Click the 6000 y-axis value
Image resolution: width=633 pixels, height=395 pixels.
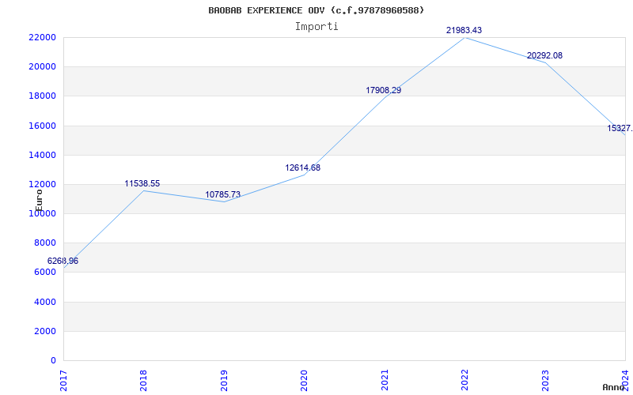coord(44,273)
